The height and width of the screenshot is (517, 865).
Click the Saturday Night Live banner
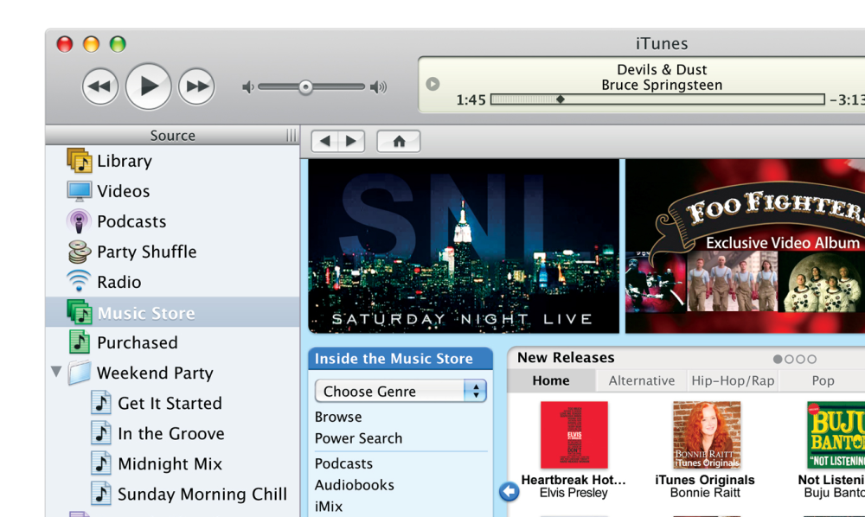pos(464,246)
